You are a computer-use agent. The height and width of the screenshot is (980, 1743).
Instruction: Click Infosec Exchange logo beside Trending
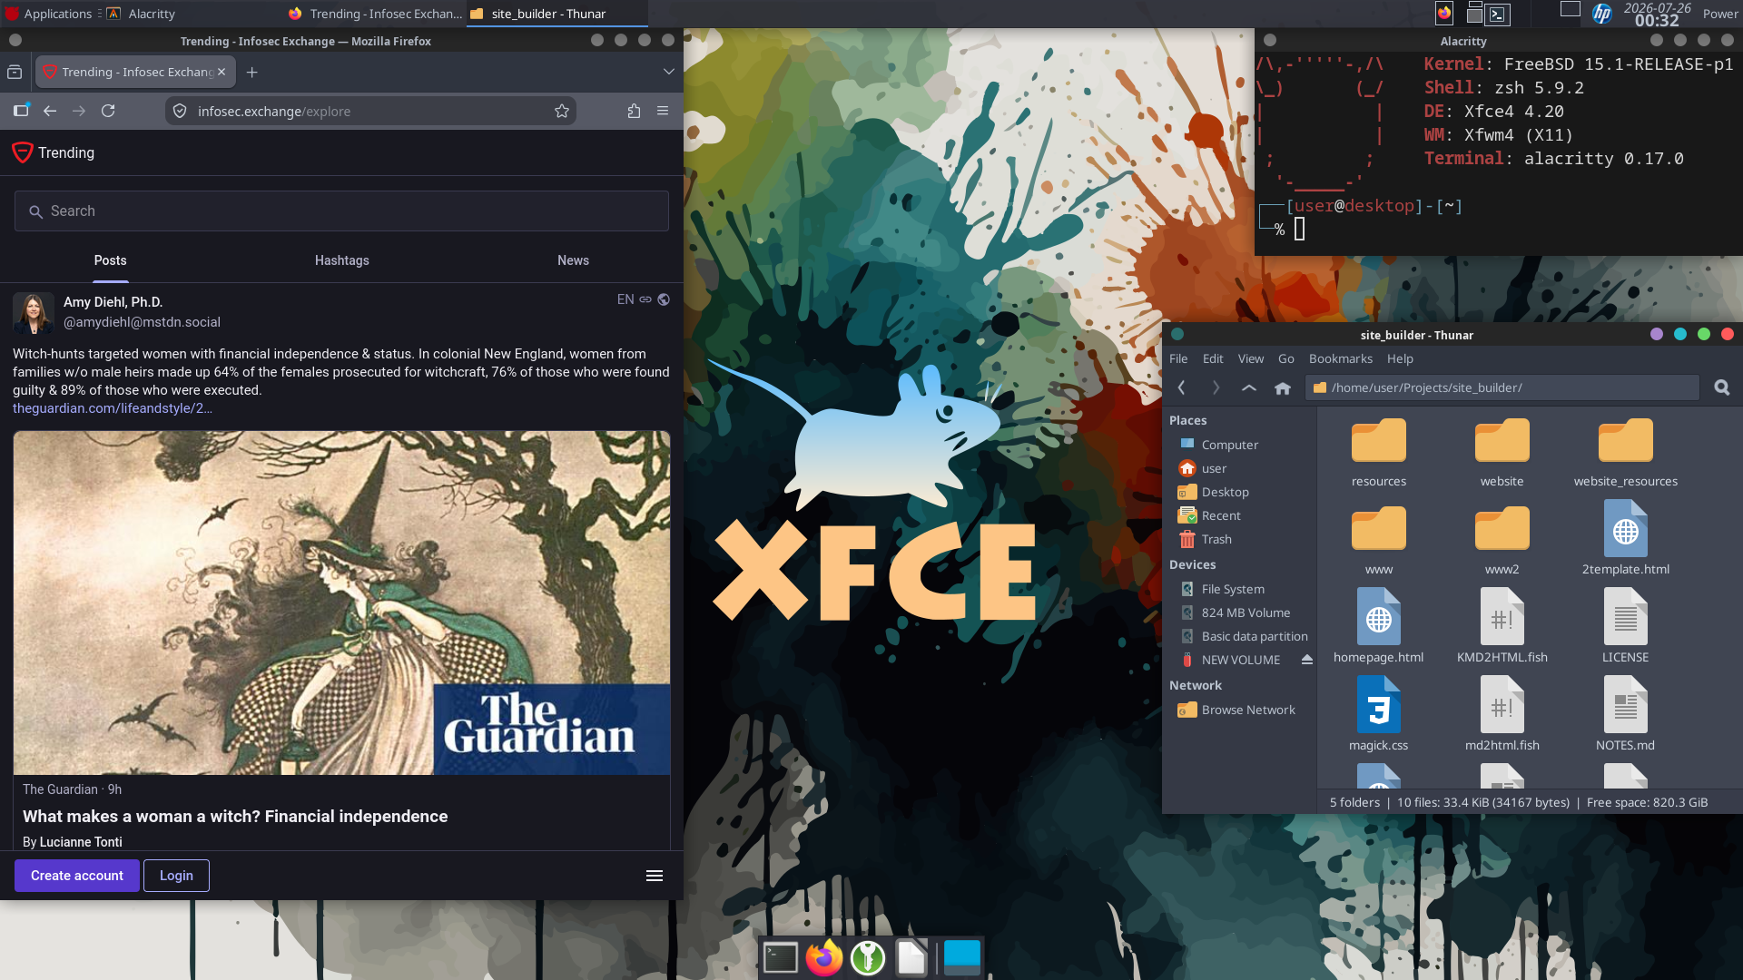tap(23, 152)
